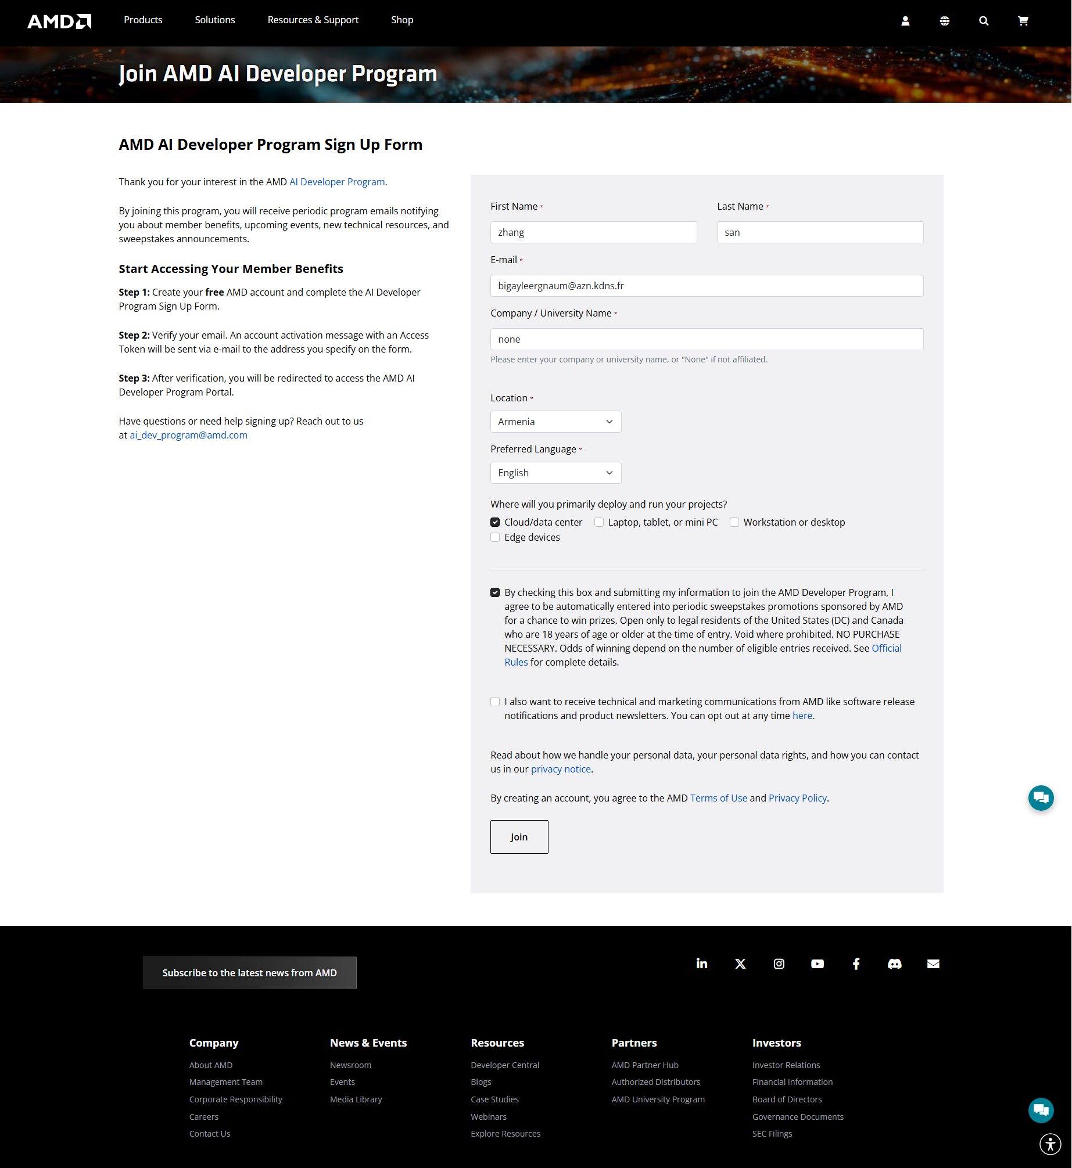Open the Corporate Responsibility footer link
The width and height of the screenshot is (1072, 1168).
[236, 1099]
